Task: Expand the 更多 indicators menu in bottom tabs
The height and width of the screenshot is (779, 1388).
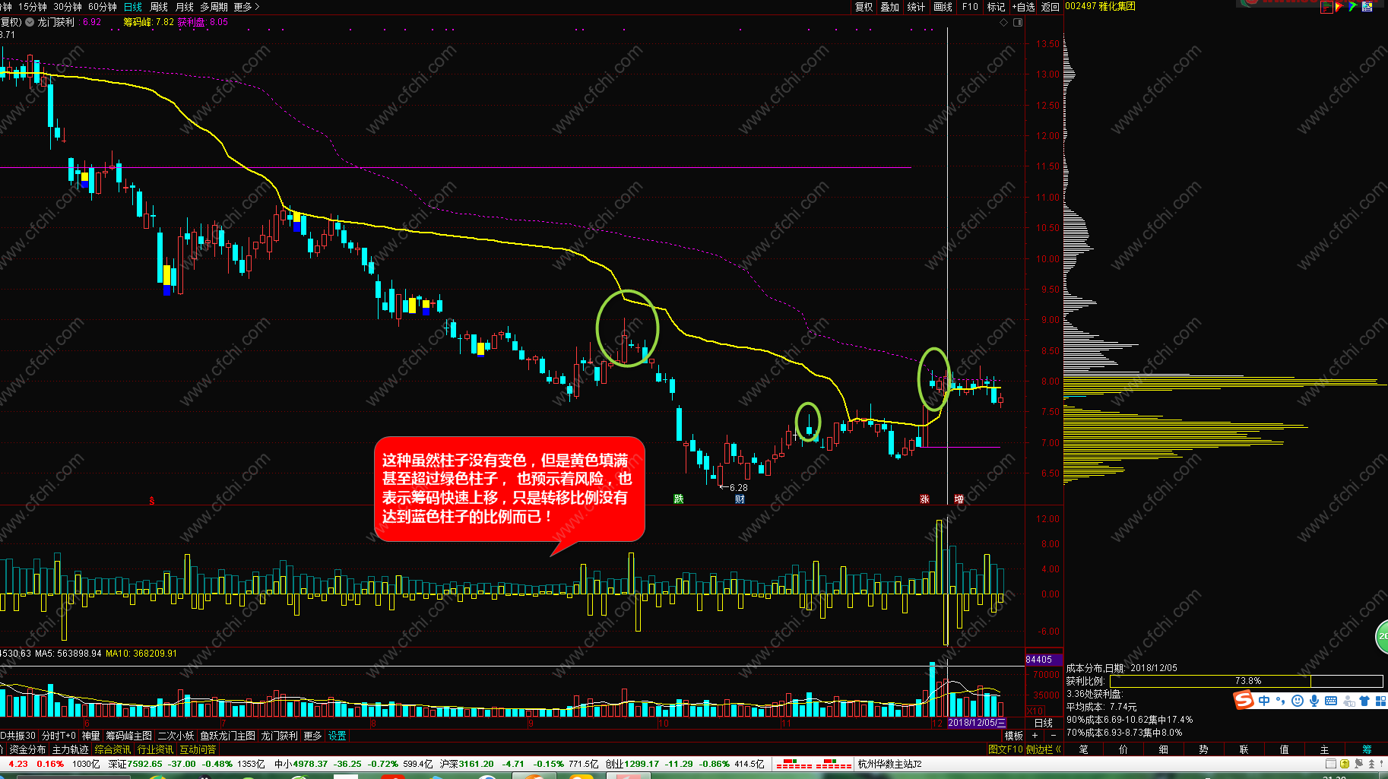Action: tap(312, 736)
